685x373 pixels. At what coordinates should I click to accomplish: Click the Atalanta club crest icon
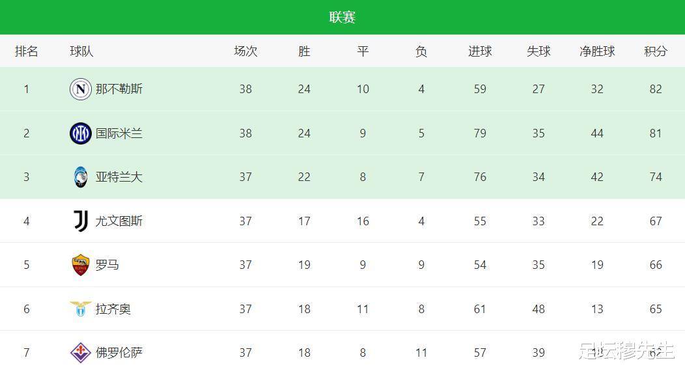tap(80, 177)
